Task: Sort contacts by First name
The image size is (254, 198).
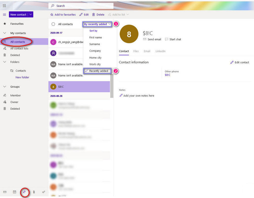Action: click(96, 37)
